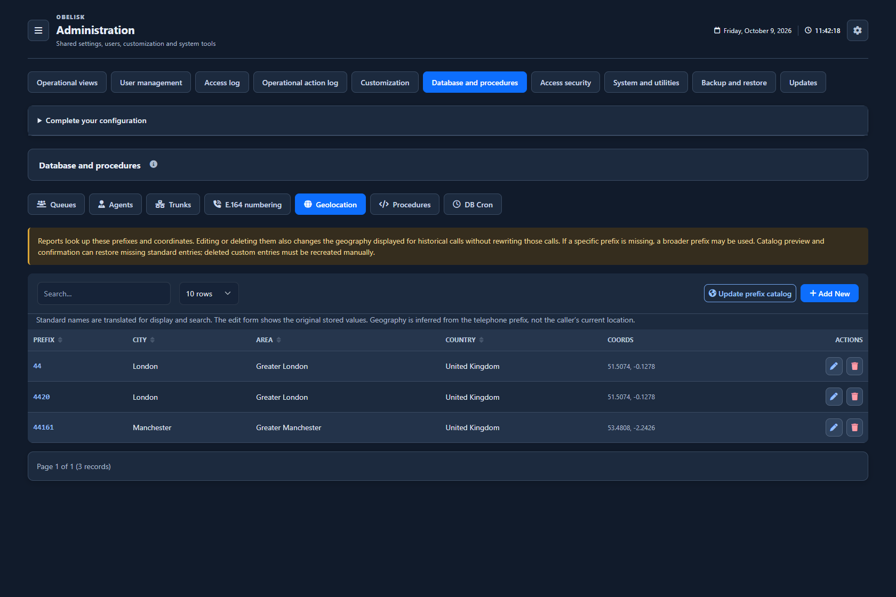The width and height of the screenshot is (896, 597).
Task: Click the 44161 prefix link
Action: 43,427
